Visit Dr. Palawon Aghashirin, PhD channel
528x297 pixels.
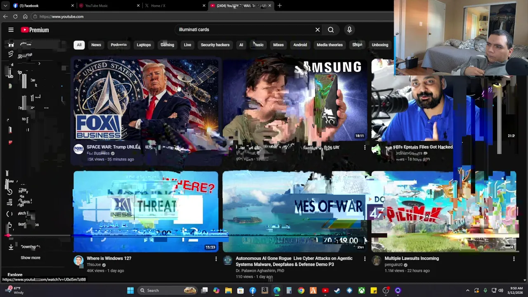point(260,271)
